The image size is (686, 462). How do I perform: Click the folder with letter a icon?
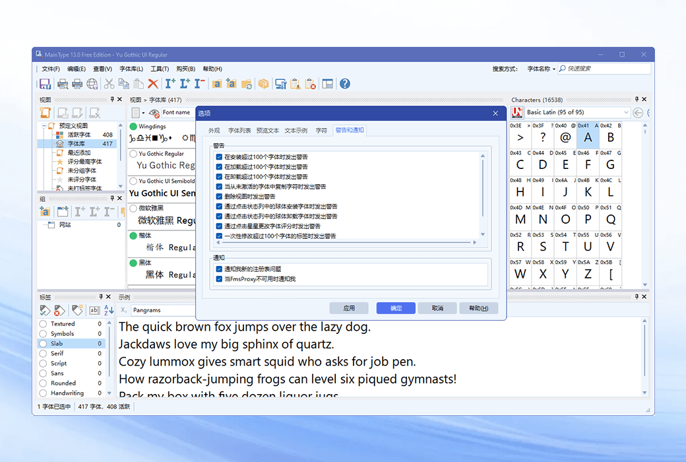[216, 84]
